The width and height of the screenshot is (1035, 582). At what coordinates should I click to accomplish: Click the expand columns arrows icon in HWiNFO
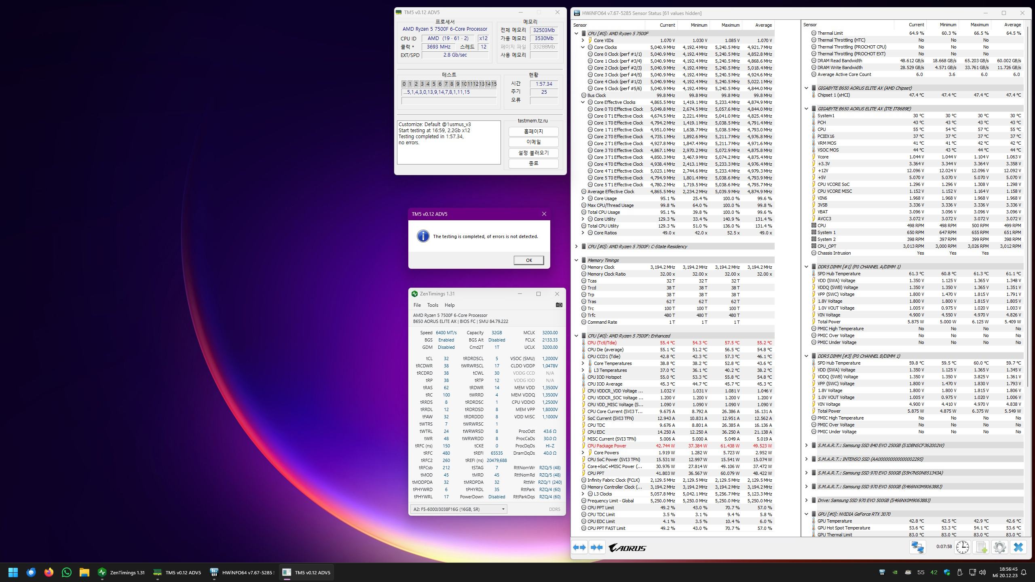click(x=579, y=548)
